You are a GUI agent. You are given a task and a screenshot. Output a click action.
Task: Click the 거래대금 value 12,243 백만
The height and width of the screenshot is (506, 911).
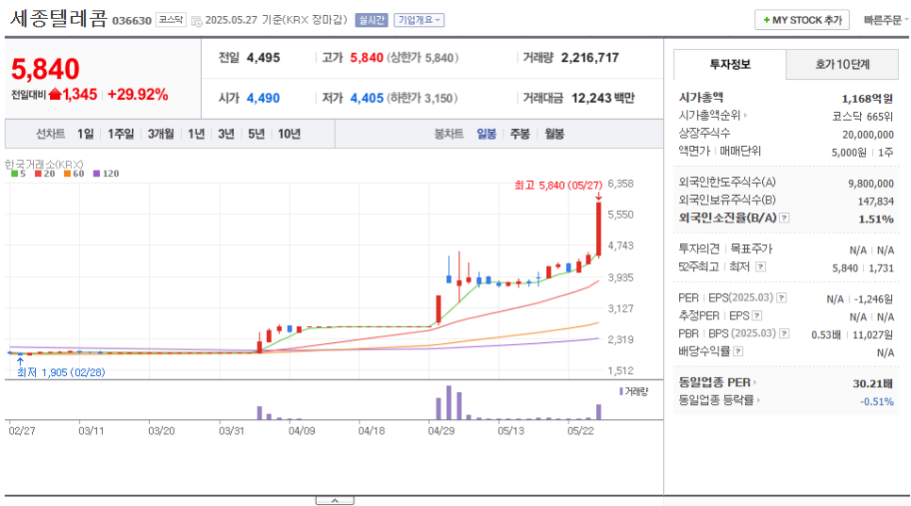[603, 98]
